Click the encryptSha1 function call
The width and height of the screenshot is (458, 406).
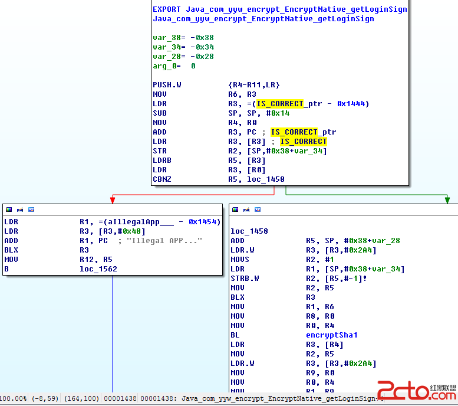[331, 335]
